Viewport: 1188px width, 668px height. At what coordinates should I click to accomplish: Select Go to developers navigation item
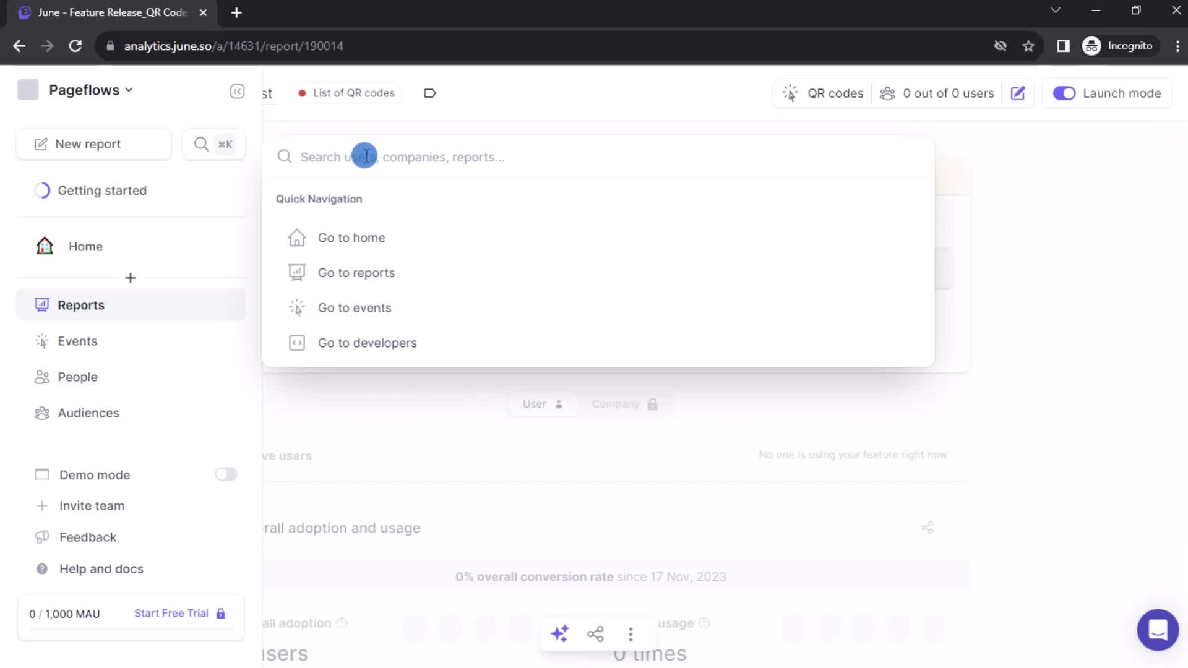[x=367, y=343]
